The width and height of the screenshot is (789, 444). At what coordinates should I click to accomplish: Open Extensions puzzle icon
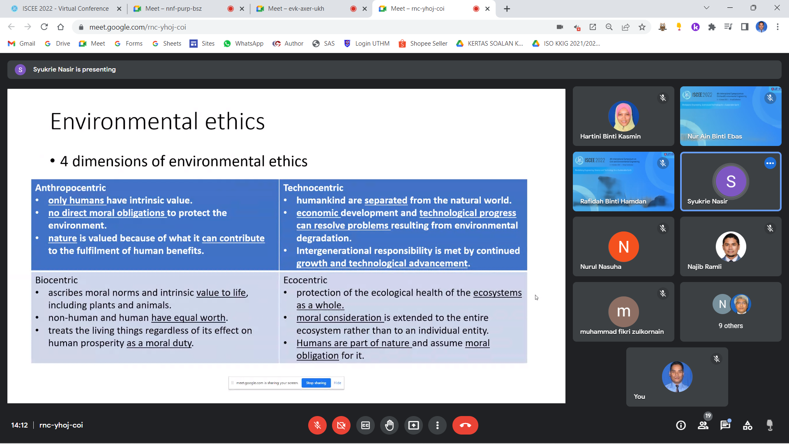712,27
